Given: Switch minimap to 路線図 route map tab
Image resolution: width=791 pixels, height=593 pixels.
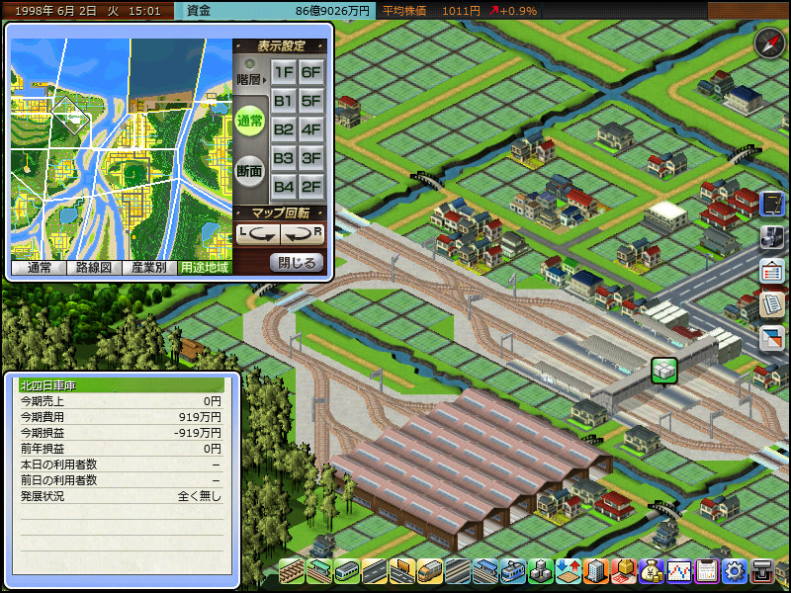Looking at the screenshot, I should click(94, 267).
